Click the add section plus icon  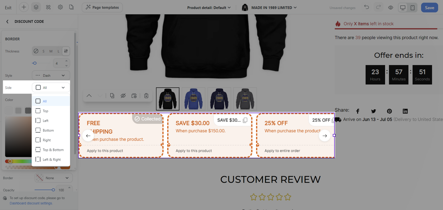coord(24,7)
